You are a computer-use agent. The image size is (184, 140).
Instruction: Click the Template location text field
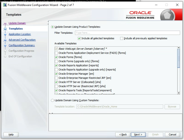tap(120, 107)
